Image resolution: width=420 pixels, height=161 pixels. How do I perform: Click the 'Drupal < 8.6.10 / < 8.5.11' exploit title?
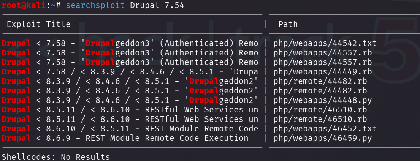tap(130, 129)
